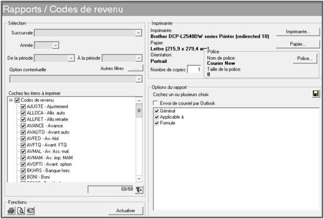Click the Brother DCP-L2540DW printer name text

pyautogui.click(x=210, y=36)
